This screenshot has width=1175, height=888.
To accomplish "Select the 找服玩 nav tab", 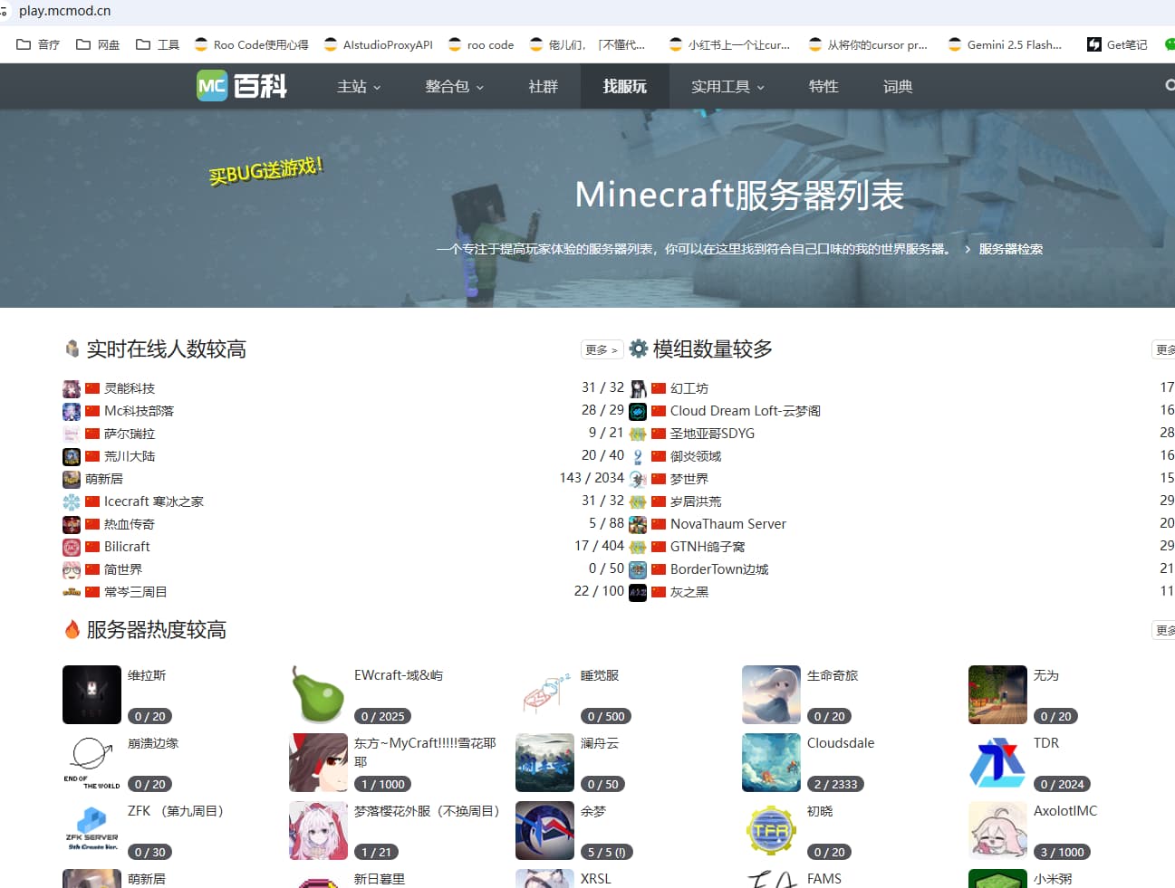I will [x=625, y=86].
